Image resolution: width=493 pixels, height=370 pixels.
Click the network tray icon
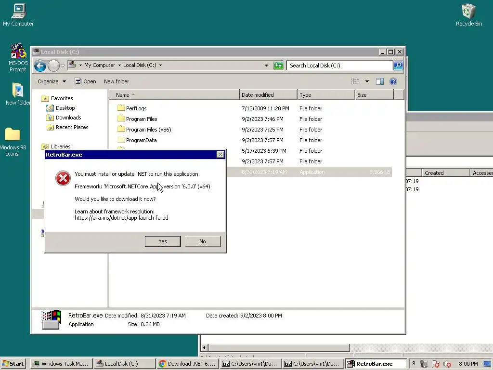pyautogui.click(x=424, y=364)
